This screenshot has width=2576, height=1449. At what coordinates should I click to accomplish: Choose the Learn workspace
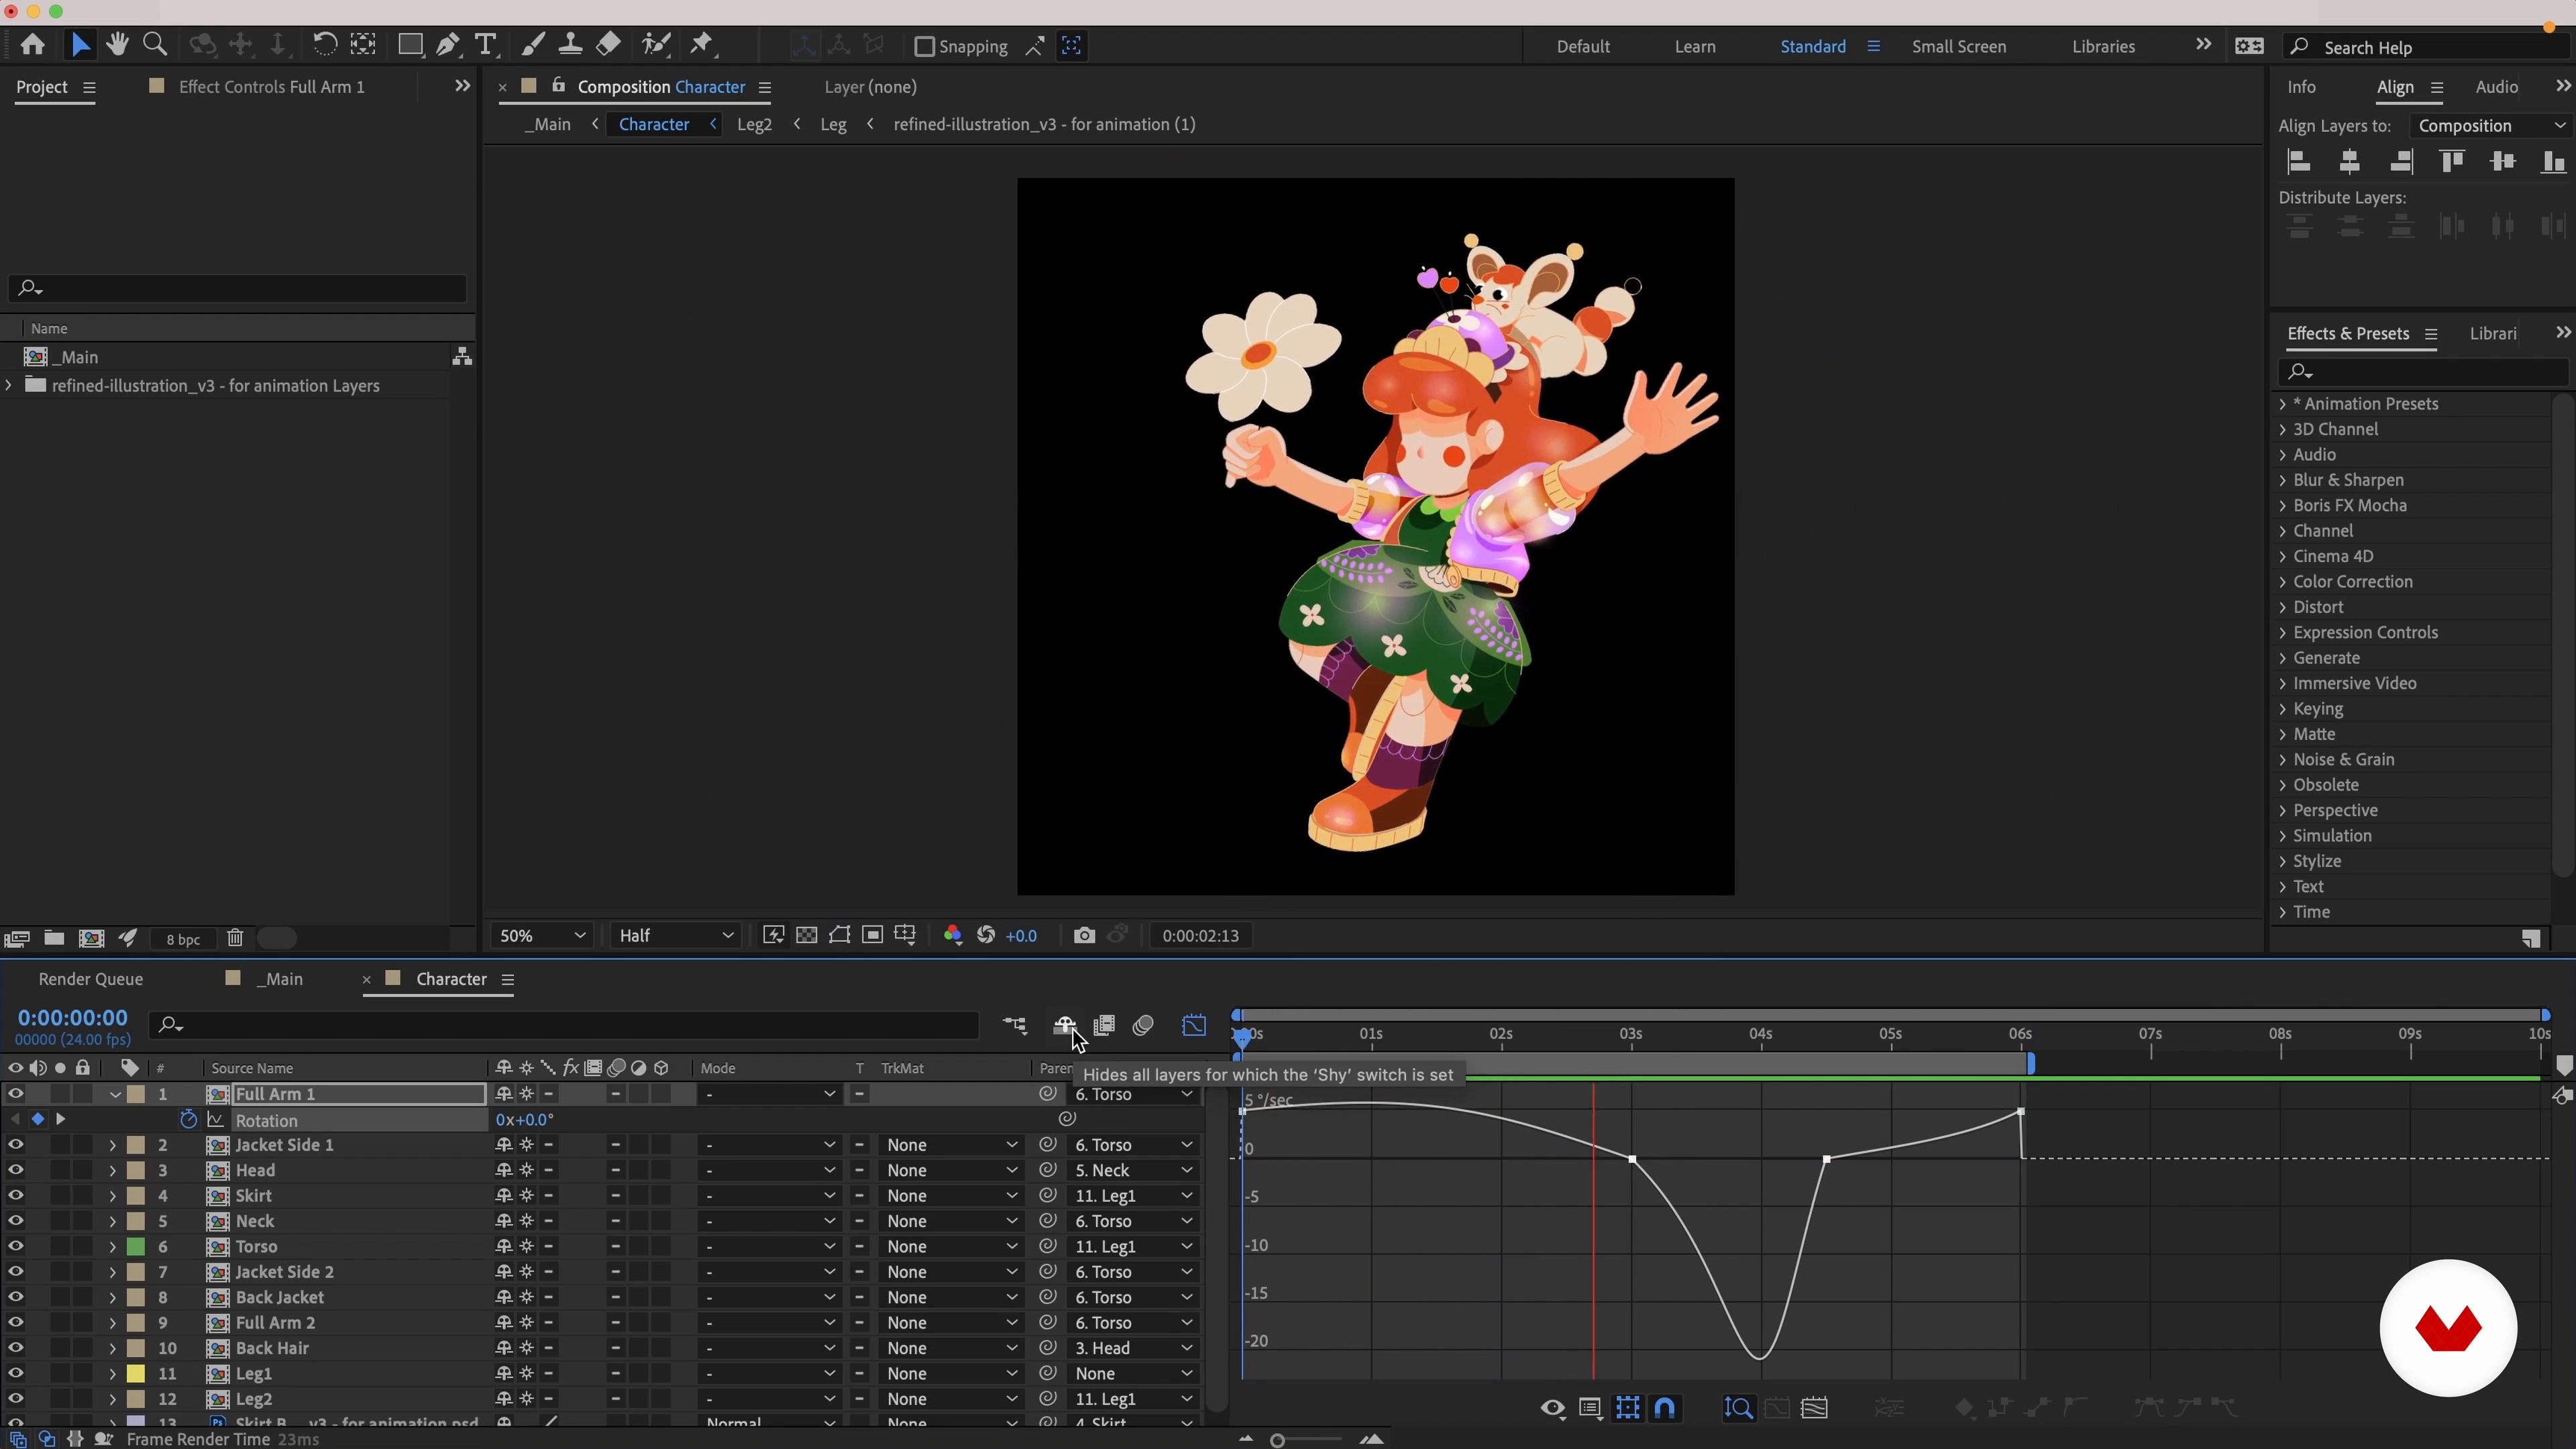[1695, 47]
